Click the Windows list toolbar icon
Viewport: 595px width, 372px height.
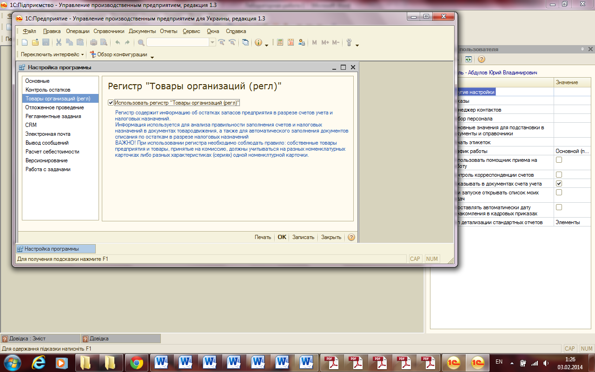[245, 42]
